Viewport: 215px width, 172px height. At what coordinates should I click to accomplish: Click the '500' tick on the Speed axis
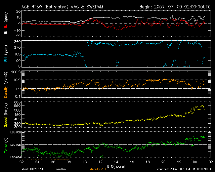pos(17,110)
